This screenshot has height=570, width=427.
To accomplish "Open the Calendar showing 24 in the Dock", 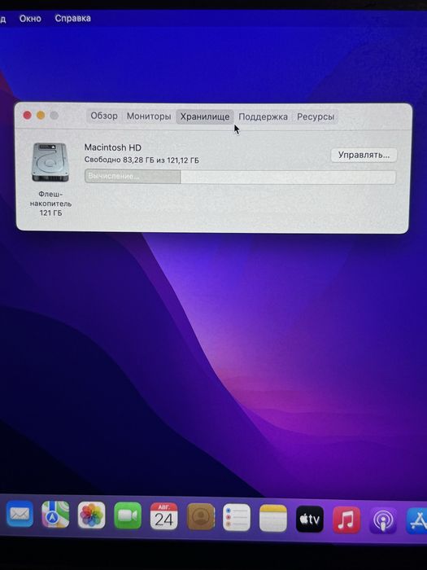I will [x=164, y=516].
